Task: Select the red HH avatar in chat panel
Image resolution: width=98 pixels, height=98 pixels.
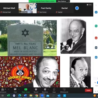Action: tap(96, 38)
